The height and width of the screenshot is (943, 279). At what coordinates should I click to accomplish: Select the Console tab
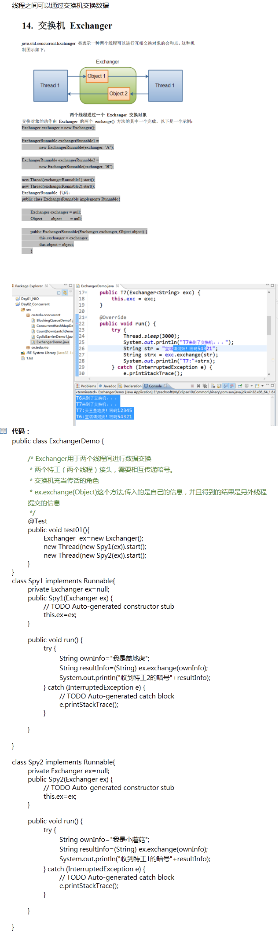(x=156, y=386)
